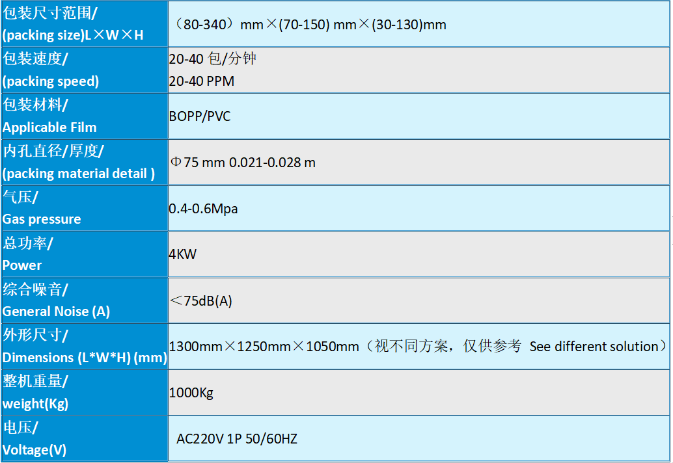This screenshot has height=463, width=673.
Task: Click the Applicable Film label cell
Action: (x=84, y=116)
